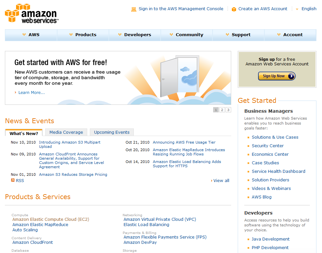
Task: Expand the Products navigation menu
Action: point(83,35)
